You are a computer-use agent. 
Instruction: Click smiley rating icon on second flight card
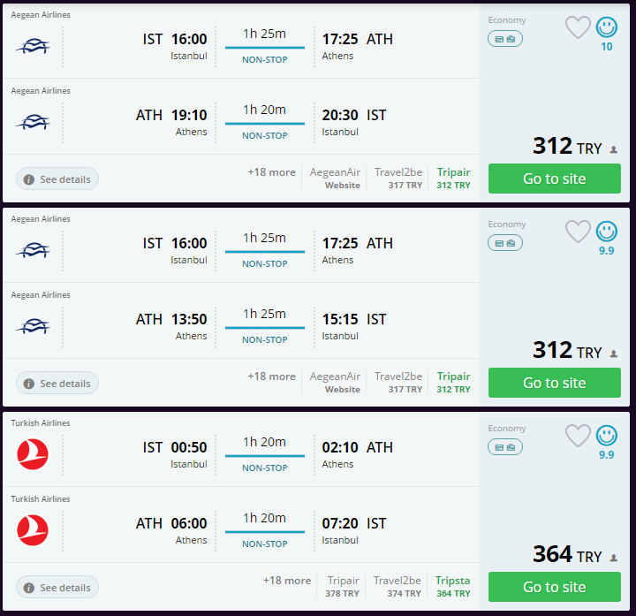click(x=606, y=232)
